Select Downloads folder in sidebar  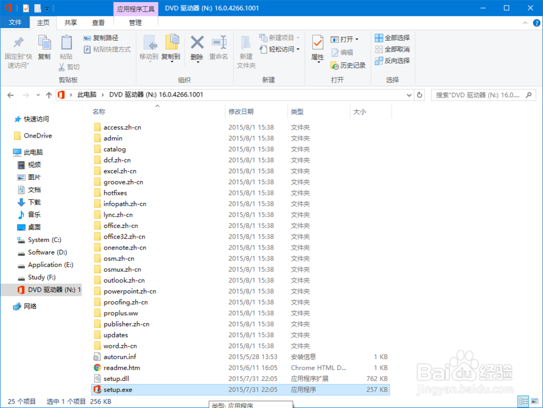29,202
